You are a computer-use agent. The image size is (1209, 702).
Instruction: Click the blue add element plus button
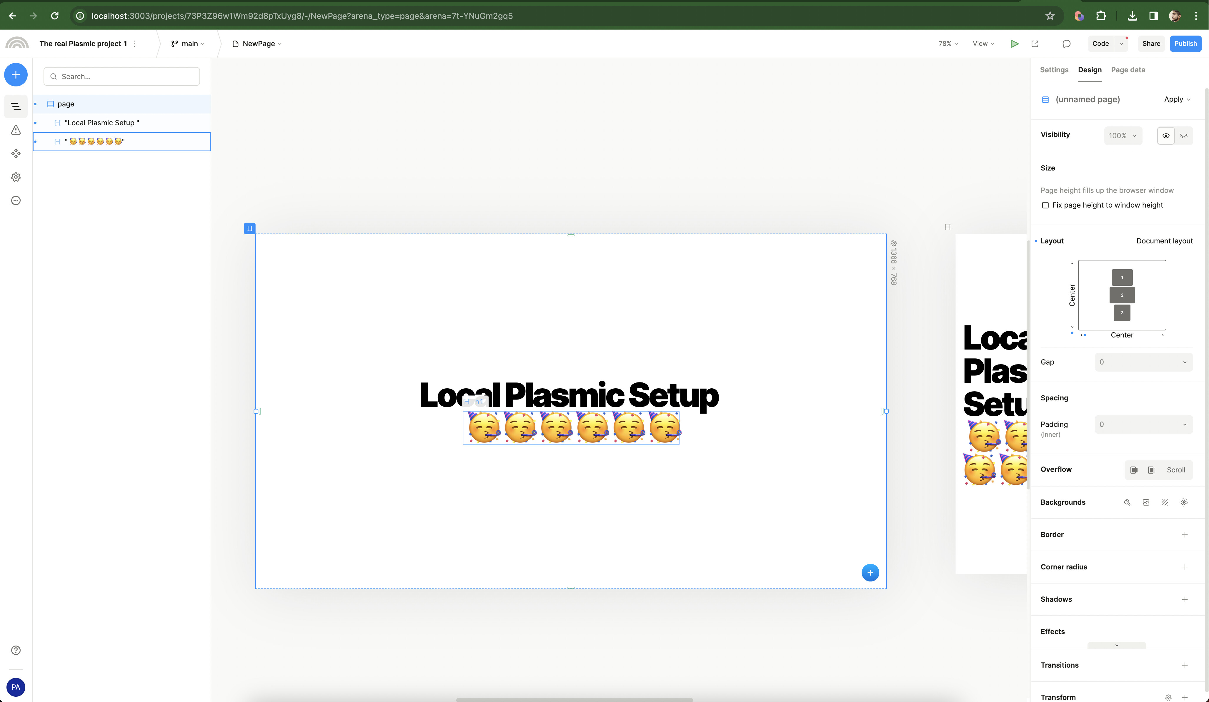coord(16,75)
